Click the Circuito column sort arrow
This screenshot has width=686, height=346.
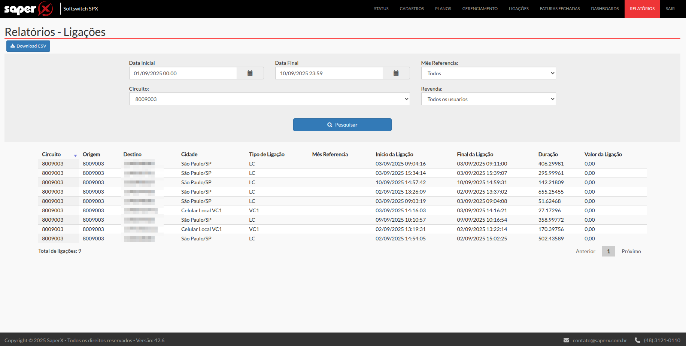(x=75, y=155)
